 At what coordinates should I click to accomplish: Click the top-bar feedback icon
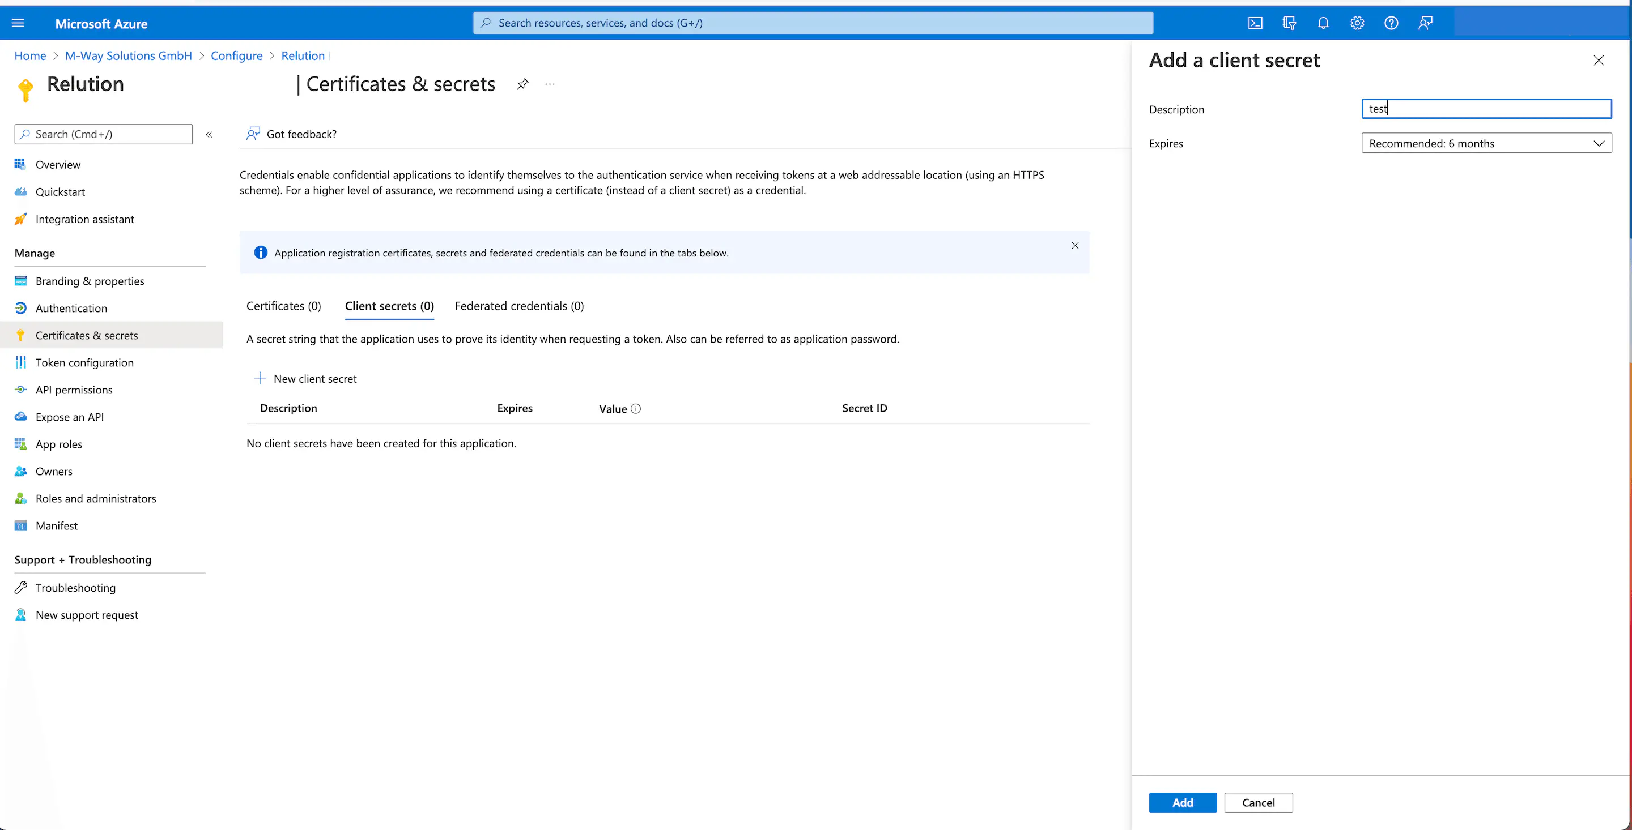pos(1425,23)
